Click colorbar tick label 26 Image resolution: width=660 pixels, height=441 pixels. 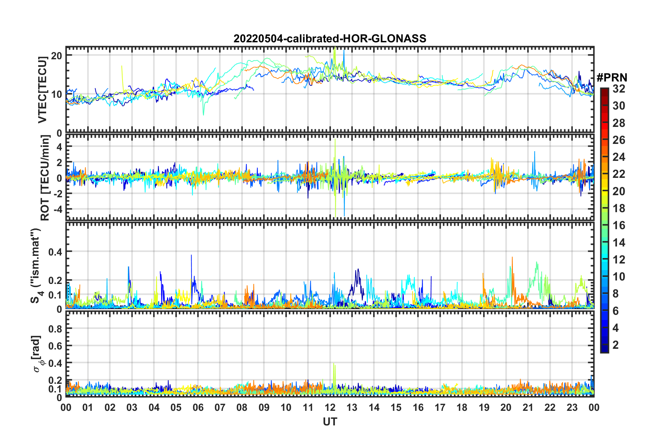619,140
